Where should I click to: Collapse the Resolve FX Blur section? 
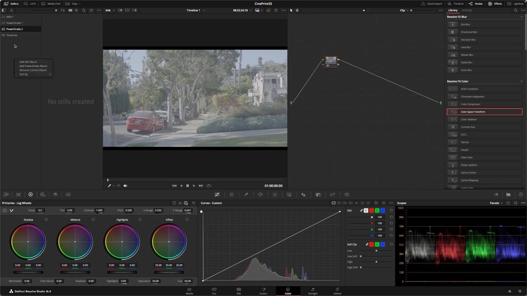(522, 17)
